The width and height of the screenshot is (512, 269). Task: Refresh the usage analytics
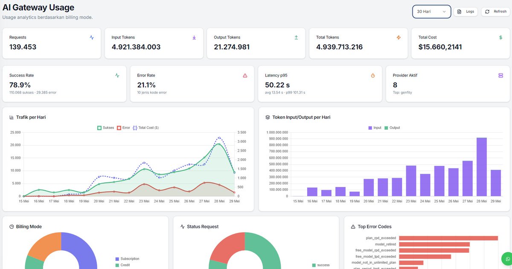pyautogui.click(x=495, y=12)
